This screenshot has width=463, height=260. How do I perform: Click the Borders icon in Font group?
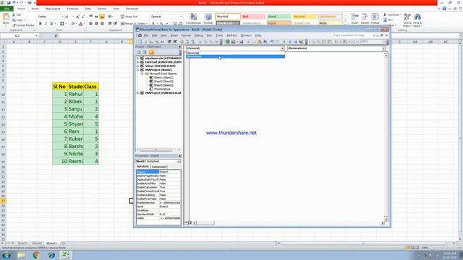(x=61, y=24)
